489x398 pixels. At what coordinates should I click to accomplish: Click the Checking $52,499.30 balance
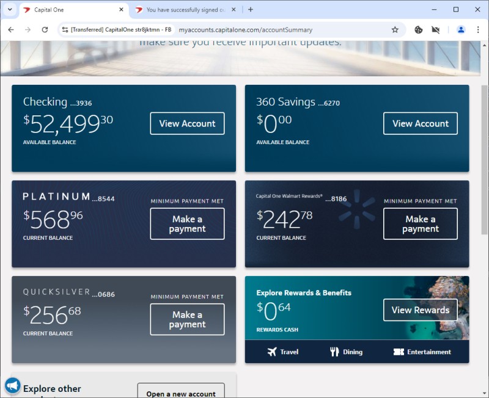click(68, 124)
